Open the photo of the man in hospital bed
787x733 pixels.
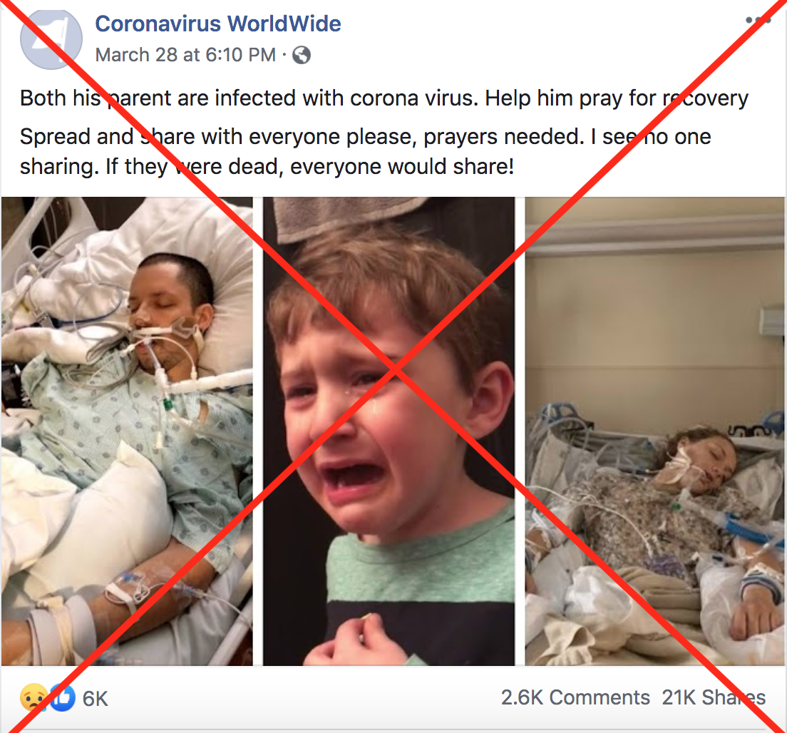[127, 431]
